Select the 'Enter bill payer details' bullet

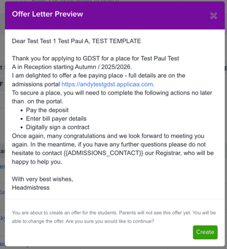[x=56, y=119]
